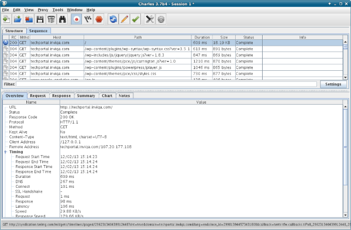
Task: Click the Remote Address row label
Action: pyautogui.click(x=24, y=147)
